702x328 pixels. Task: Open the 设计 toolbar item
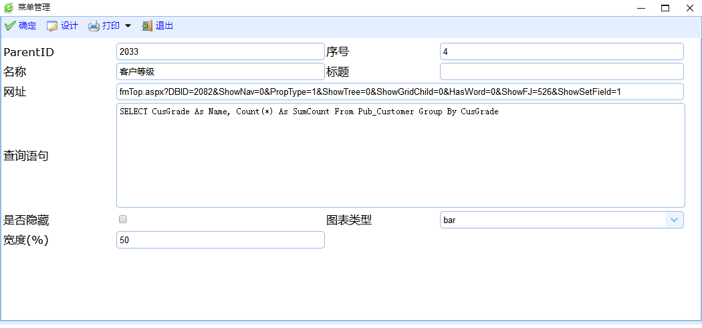coord(69,26)
